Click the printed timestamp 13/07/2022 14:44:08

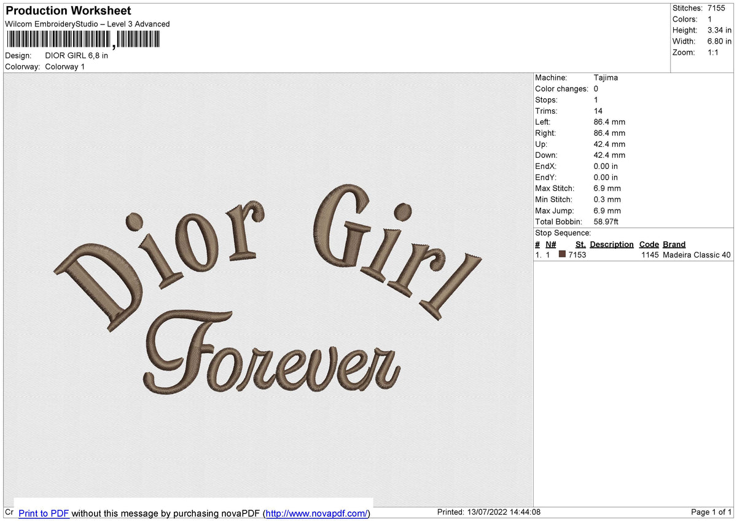click(x=505, y=512)
